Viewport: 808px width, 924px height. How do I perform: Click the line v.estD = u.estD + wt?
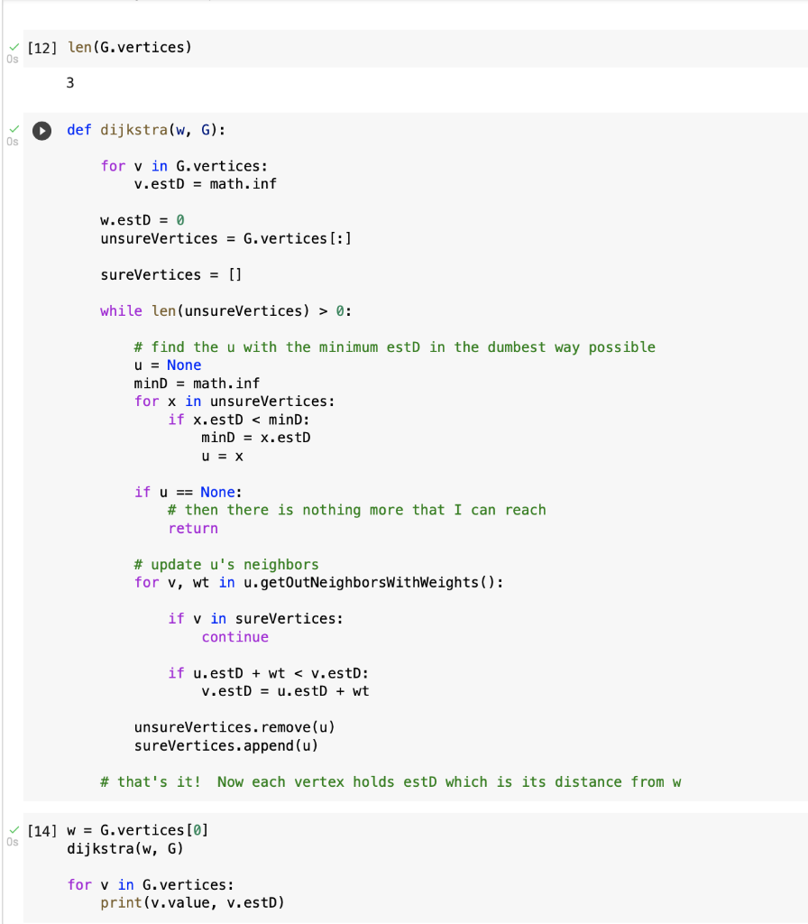tap(285, 690)
